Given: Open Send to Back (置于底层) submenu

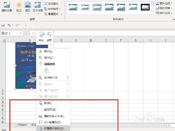Looking at the screenshot, I should [x=53, y=96].
